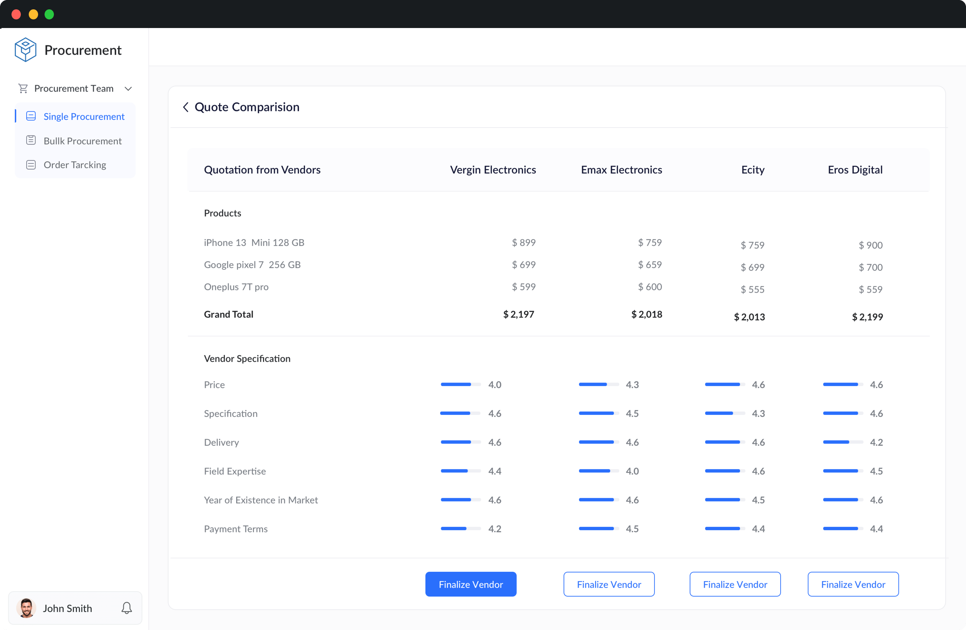Collapse the Procurement Team section chevron
Viewport: 966px width, 630px height.
coord(128,88)
